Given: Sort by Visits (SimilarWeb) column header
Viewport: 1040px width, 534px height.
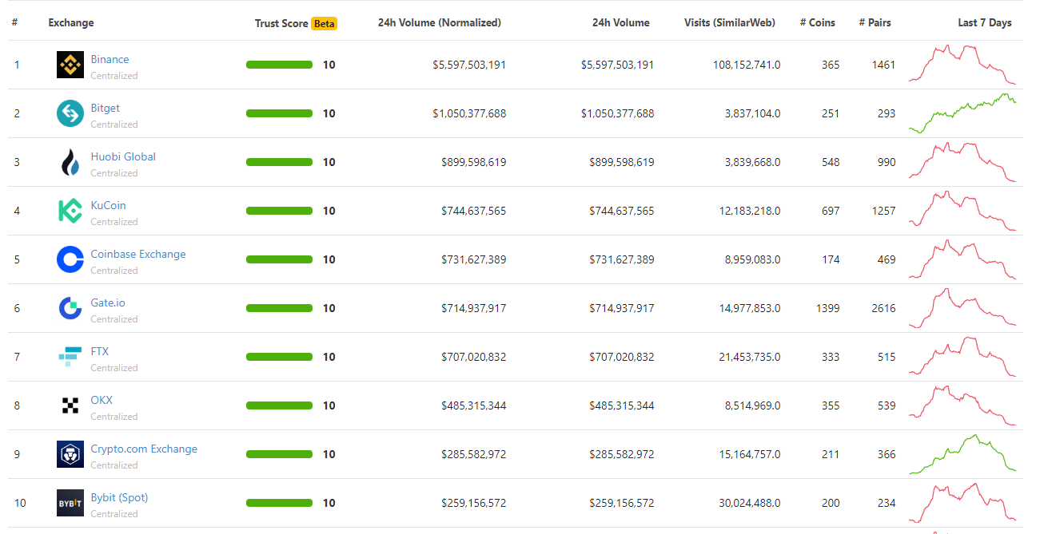Looking at the screenshot, I should 729,22.
